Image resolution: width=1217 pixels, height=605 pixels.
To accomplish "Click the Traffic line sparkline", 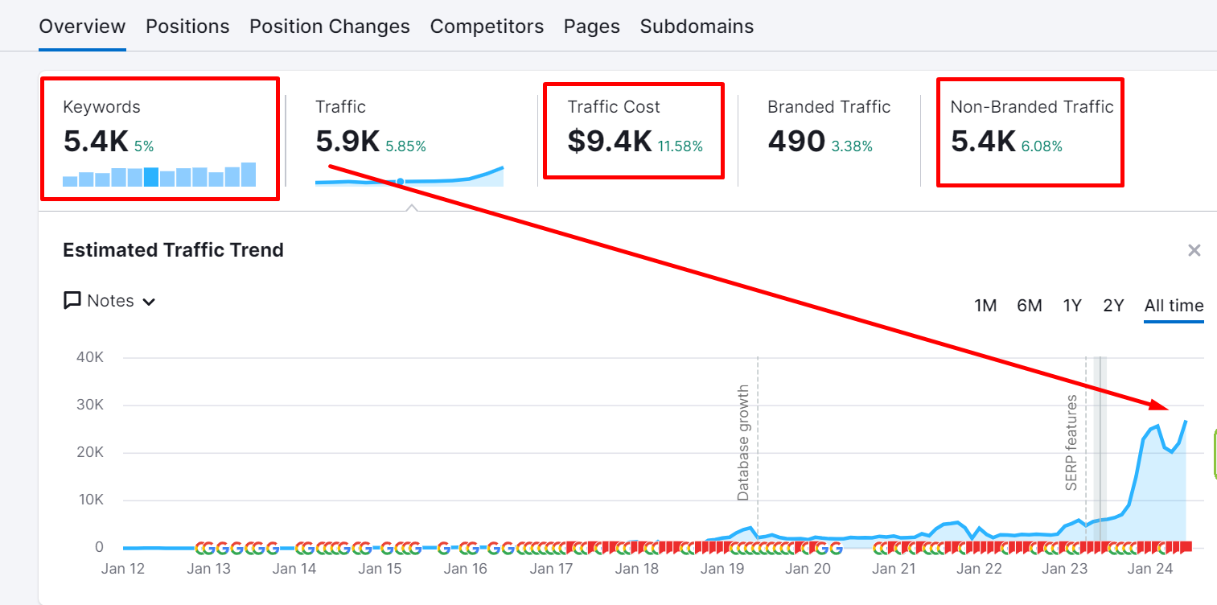I will click(x=409, y=177).
